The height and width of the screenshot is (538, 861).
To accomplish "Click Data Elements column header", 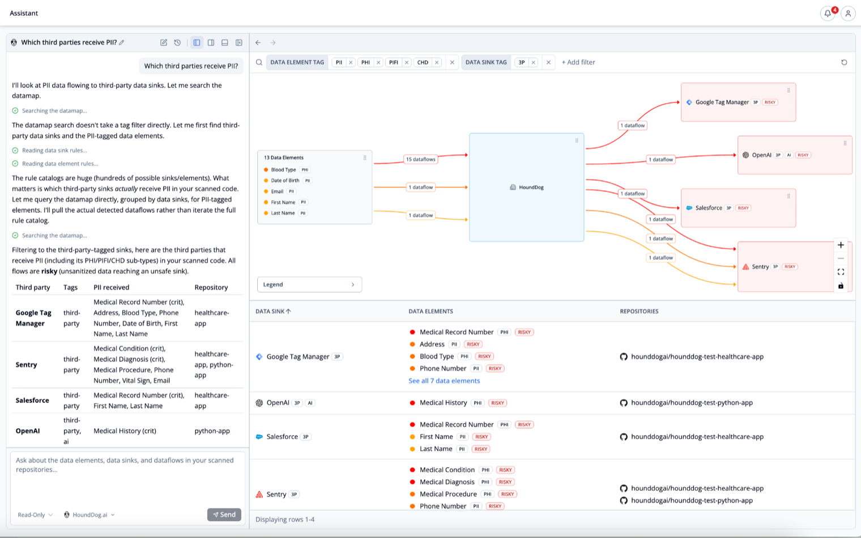I will (430, 311).
